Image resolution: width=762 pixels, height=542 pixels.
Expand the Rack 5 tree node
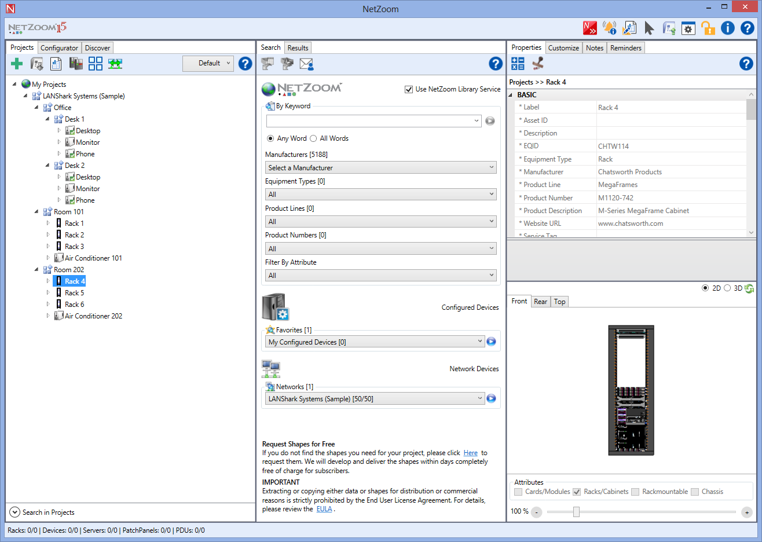48,292
